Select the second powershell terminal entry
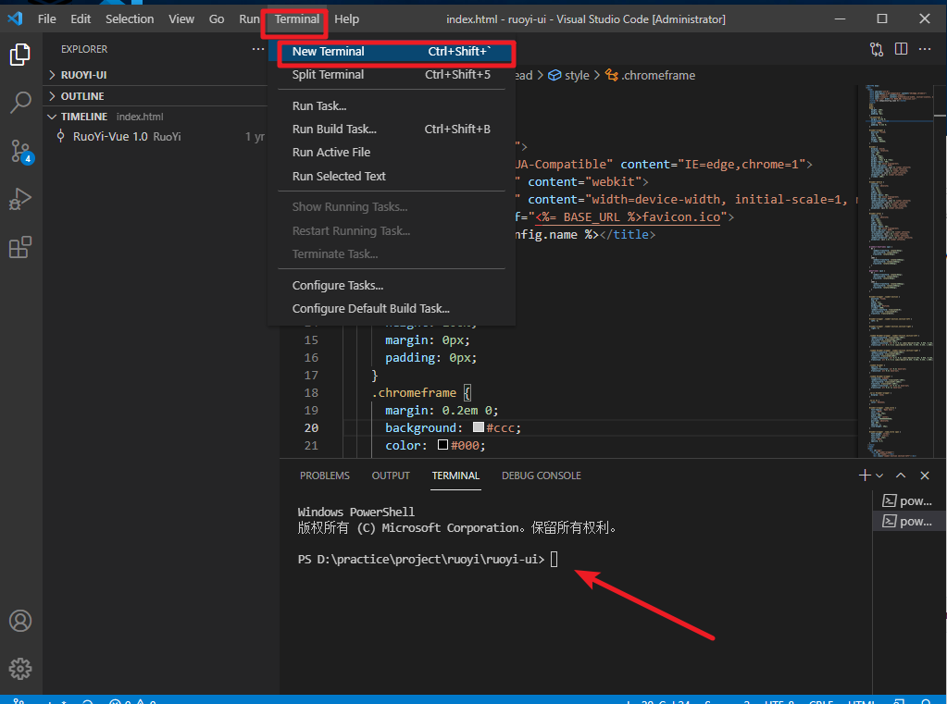This screenshot has width=947, height=704. coord(908,521)
